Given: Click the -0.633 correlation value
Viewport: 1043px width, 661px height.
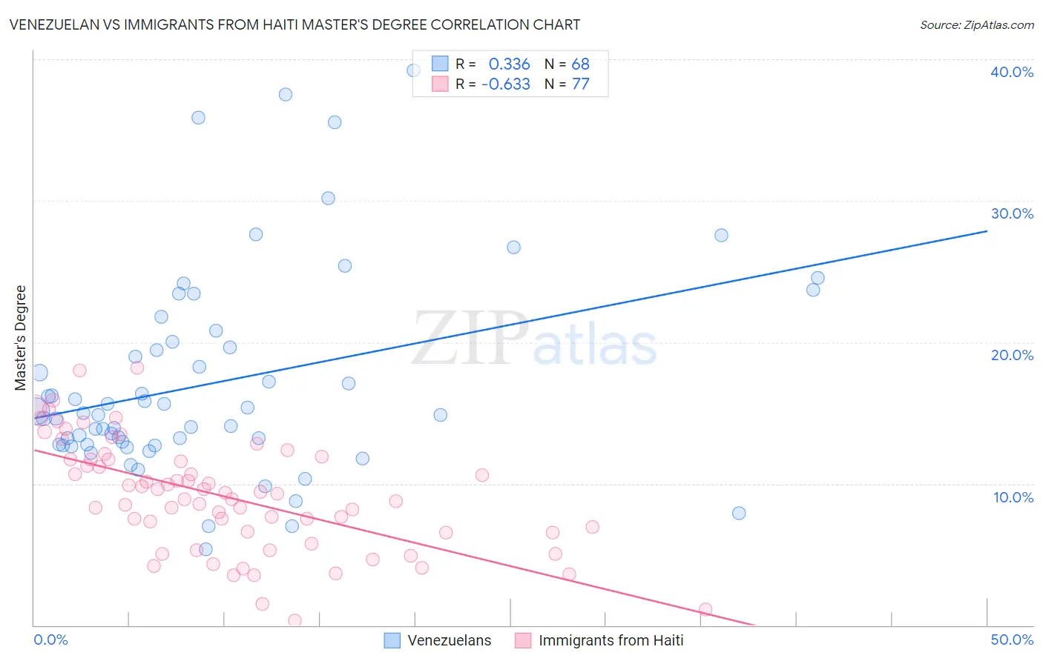Looking at the screenshot, I should (506, 84).
